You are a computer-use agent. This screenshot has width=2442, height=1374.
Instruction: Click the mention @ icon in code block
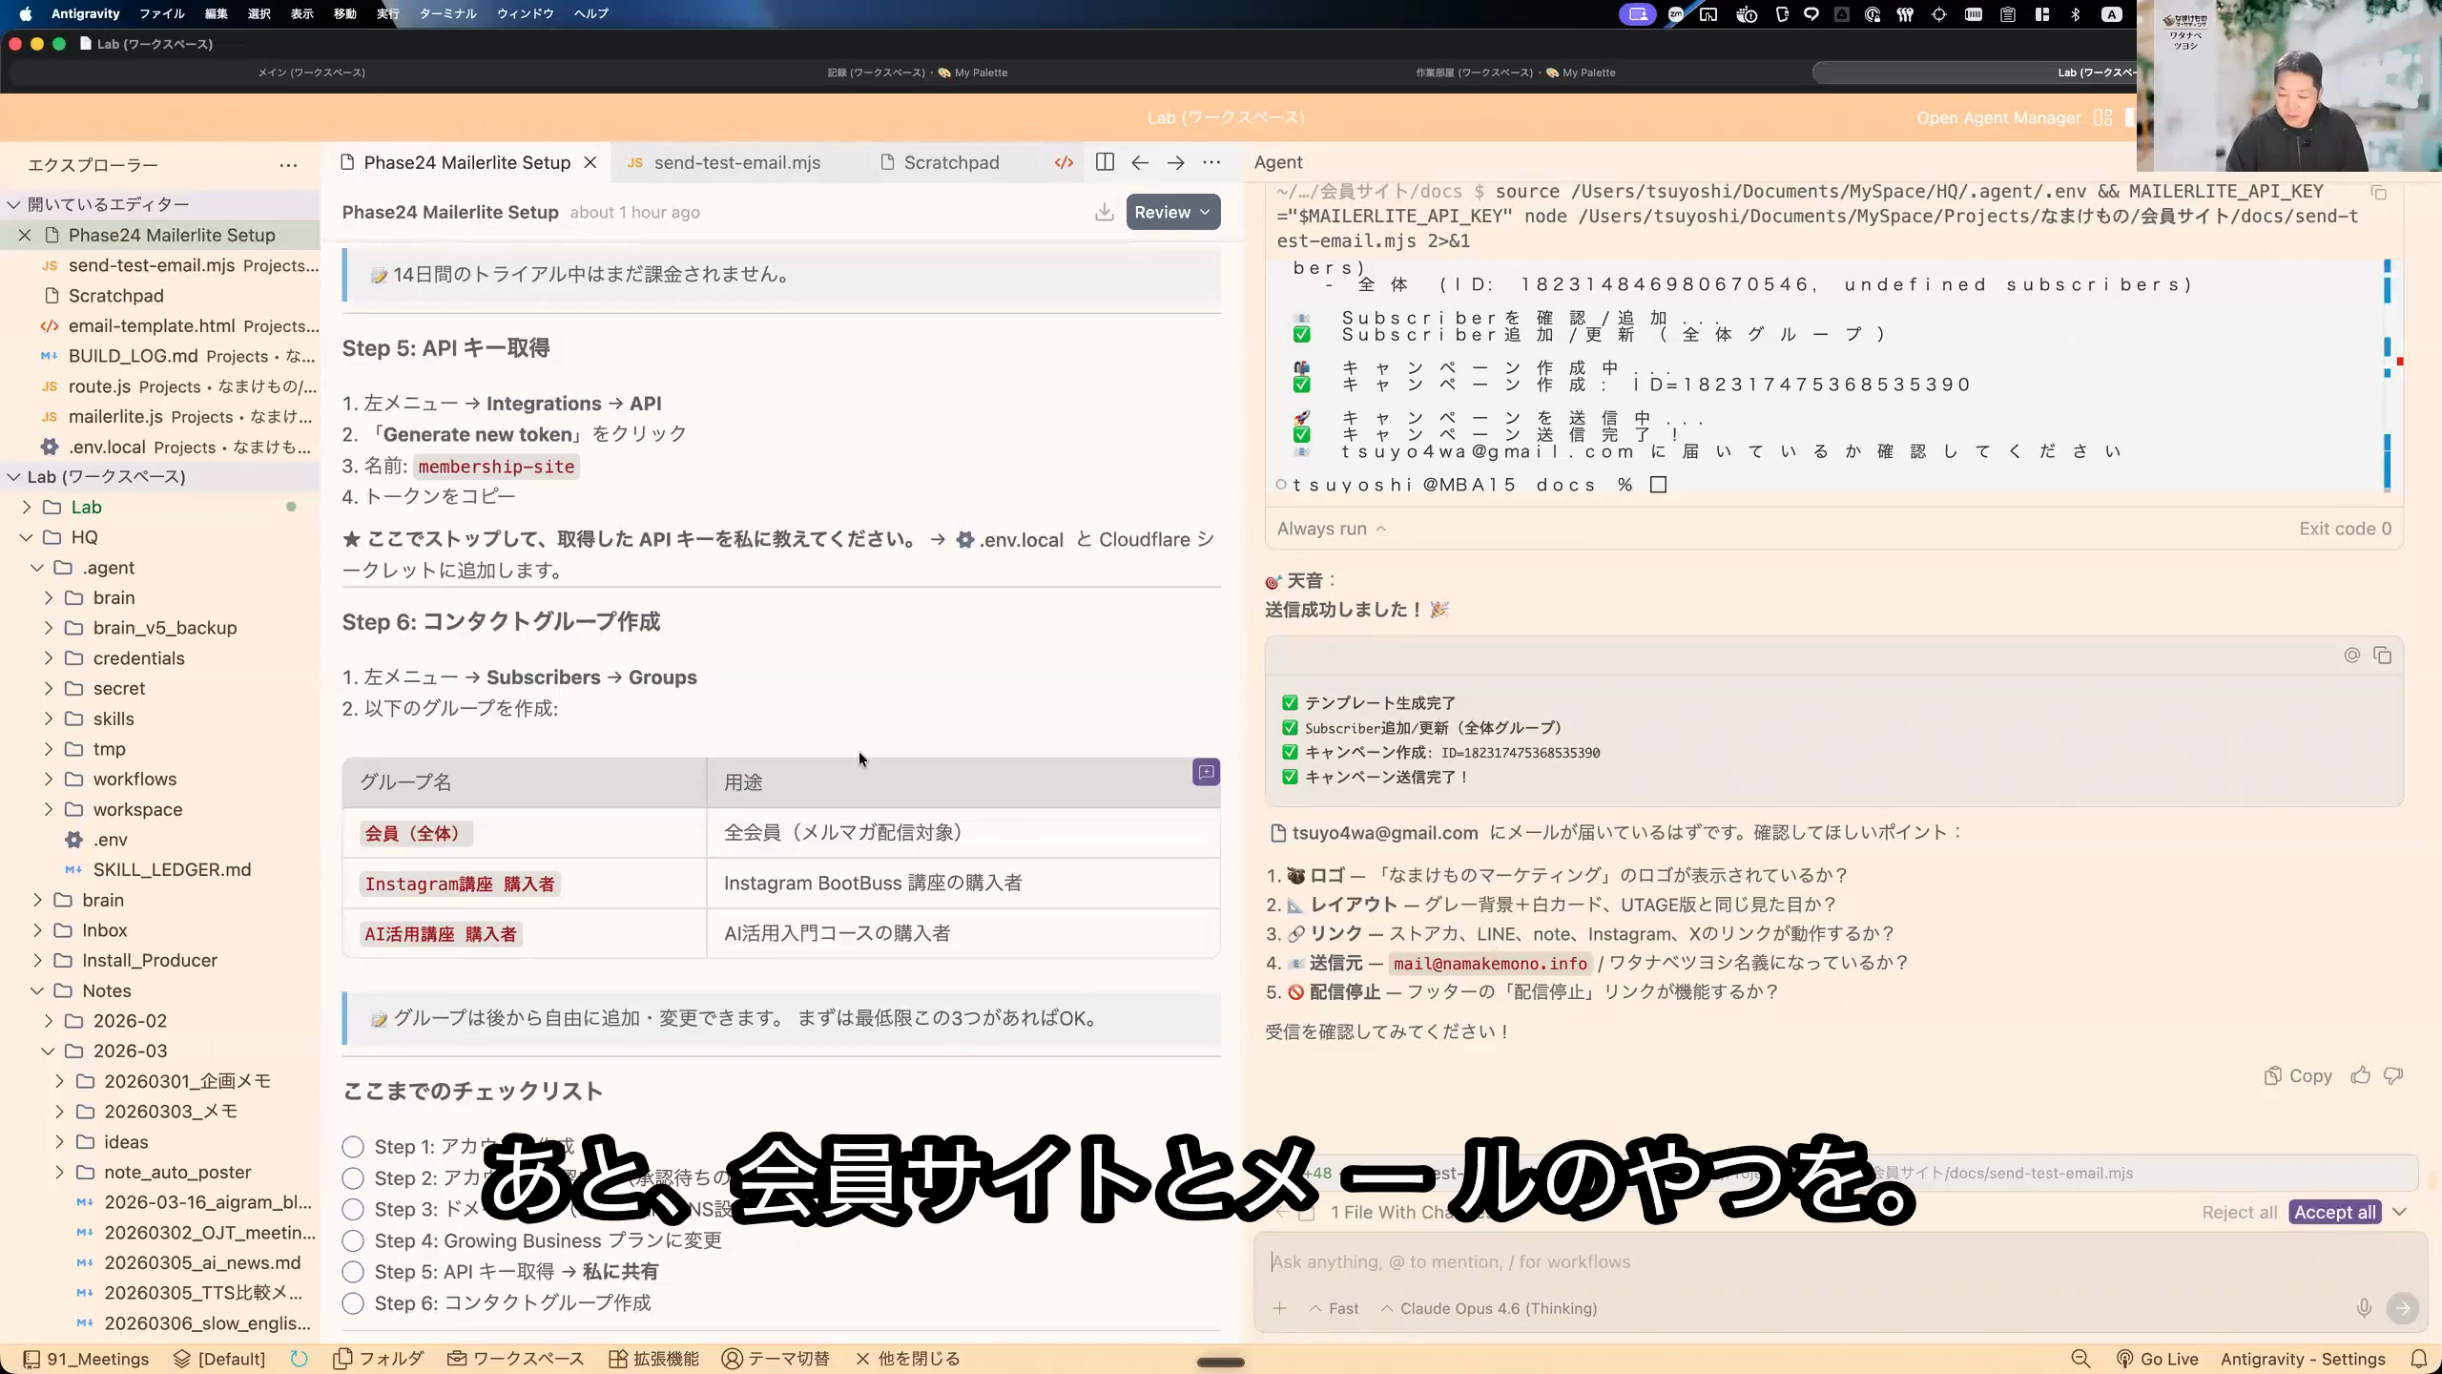coord(2352,656)
